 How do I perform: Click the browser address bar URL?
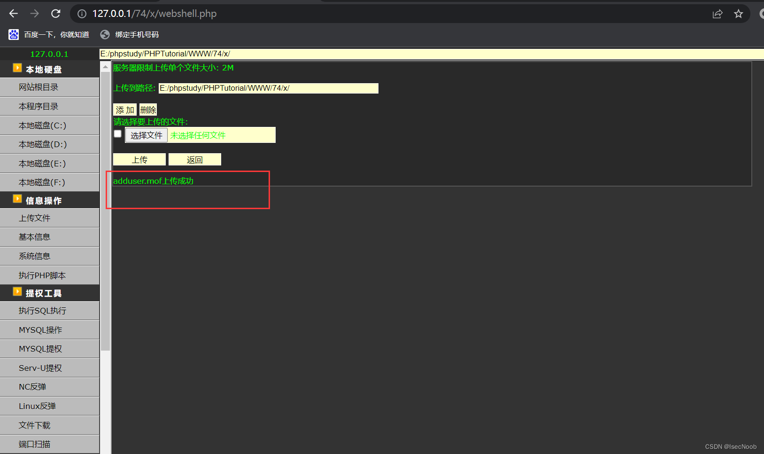coord(154,14)
